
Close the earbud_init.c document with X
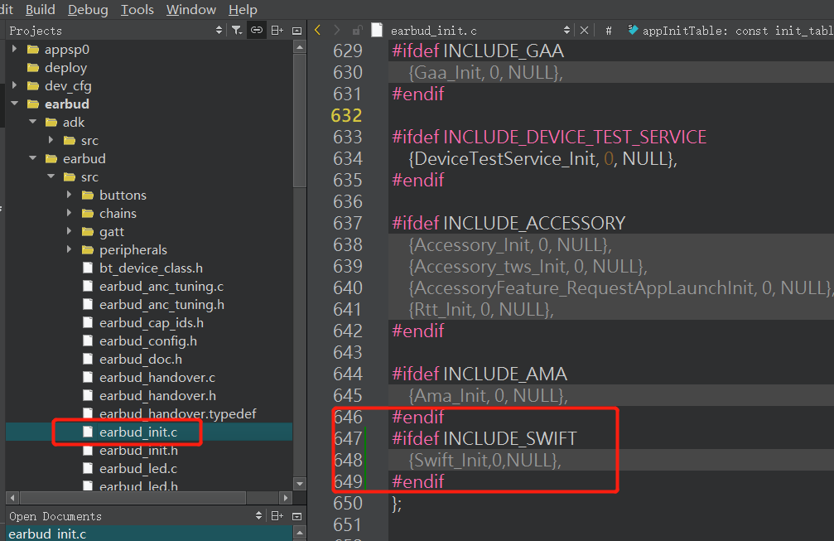tap(584, 30)
